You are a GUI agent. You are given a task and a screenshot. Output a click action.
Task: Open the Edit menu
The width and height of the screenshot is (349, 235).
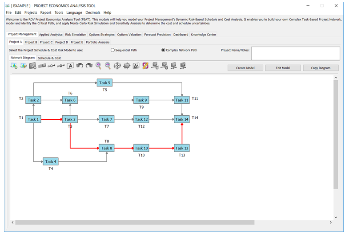[x=18, y=12]
